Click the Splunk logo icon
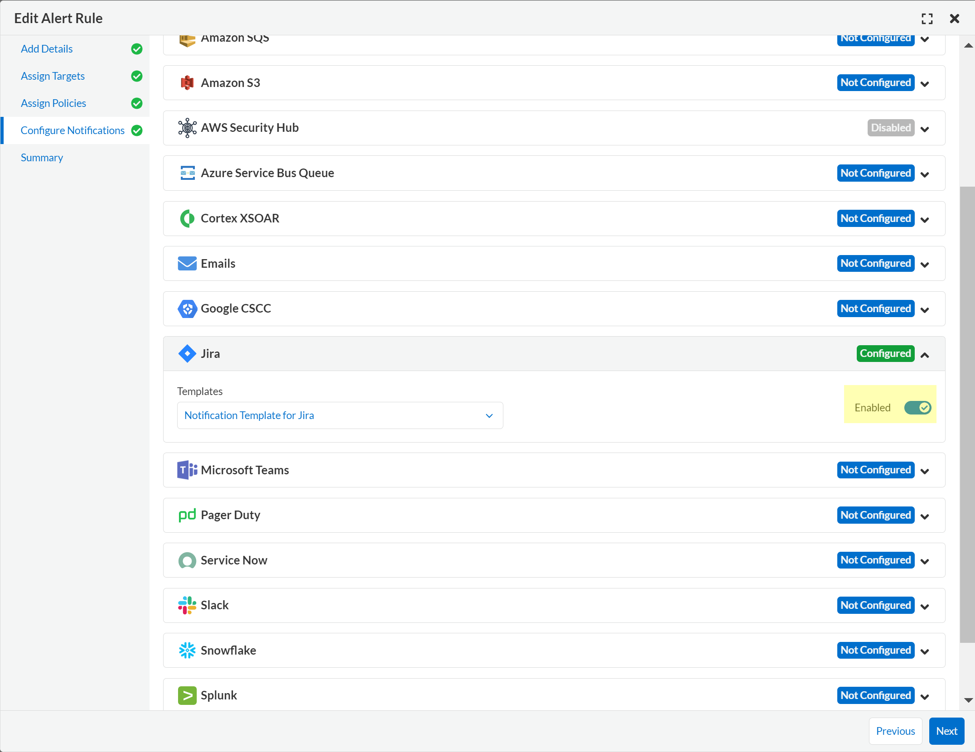 (x=187, y=695)
